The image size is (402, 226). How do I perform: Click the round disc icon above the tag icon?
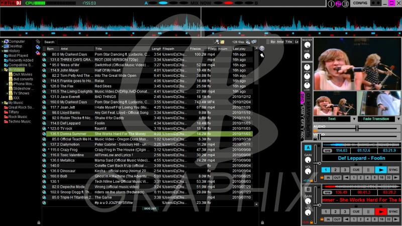click(x=262, y=48)
